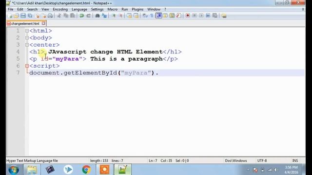
Task: Click the Copy toolbar icon
Action: point(66,16)
